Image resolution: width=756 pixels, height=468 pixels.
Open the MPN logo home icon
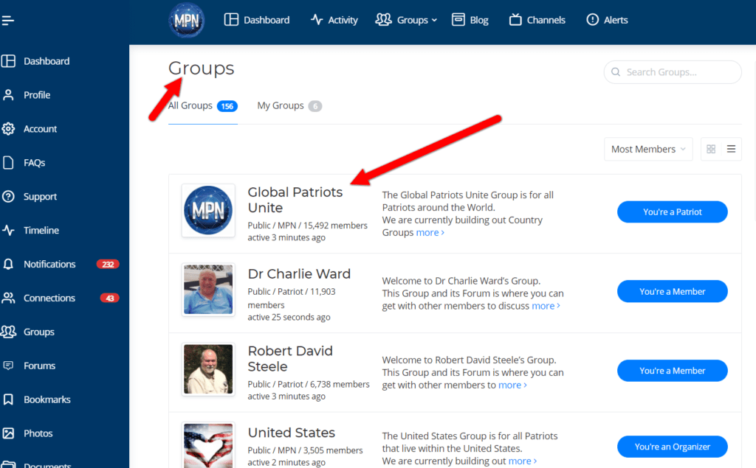click(x=186, y=20)
